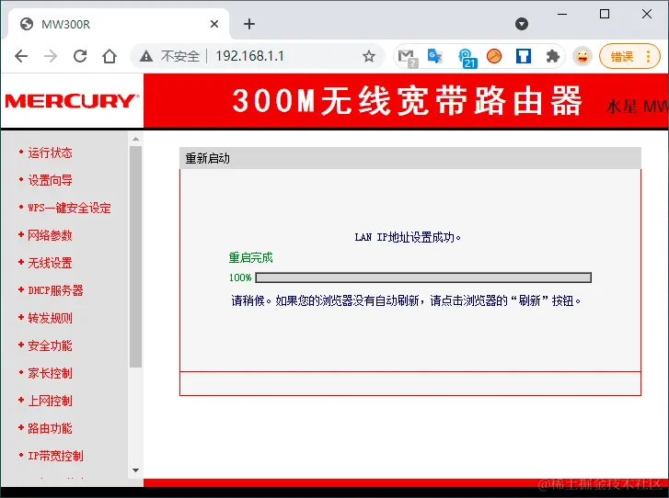The height and width of the screenshot is (498, 669).
Task: Expand the 上网控制 menu
Action: coord(50,401)
